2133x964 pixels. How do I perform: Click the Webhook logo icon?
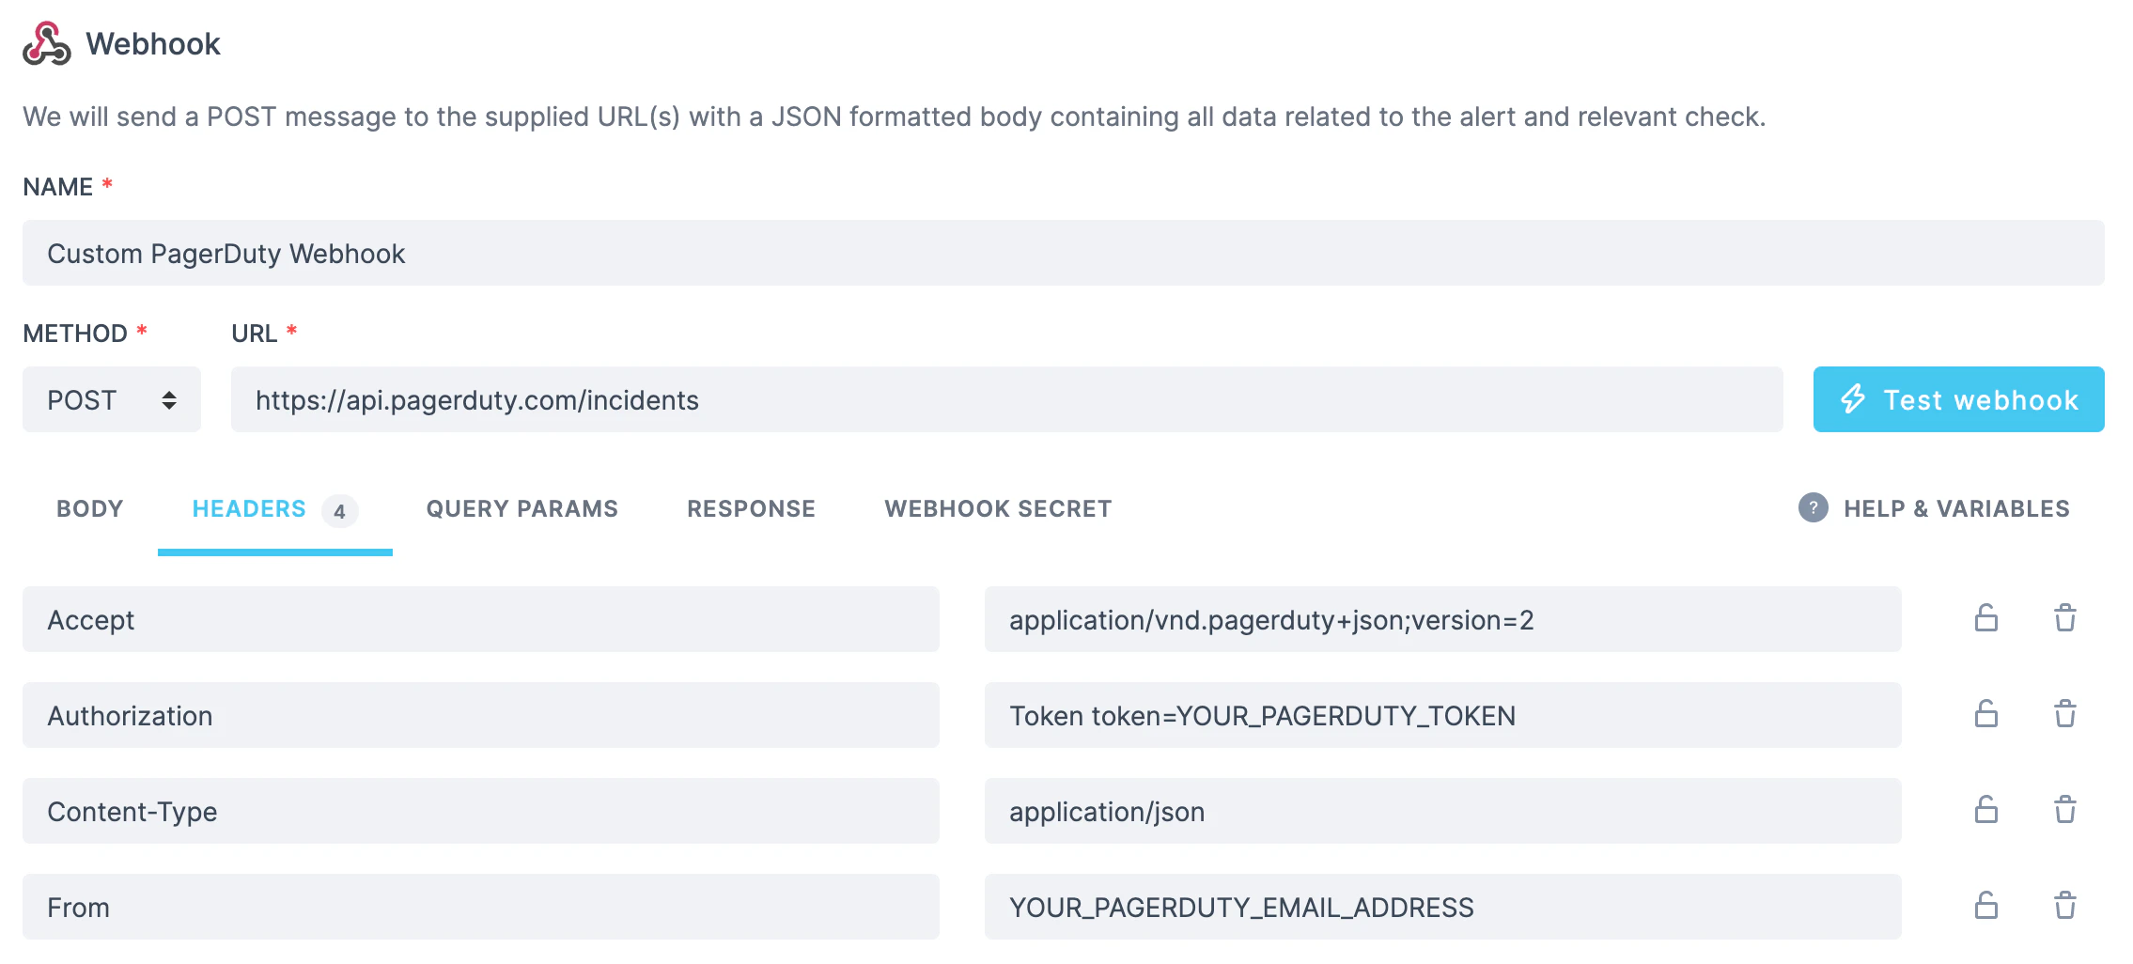tap(48, 42)
